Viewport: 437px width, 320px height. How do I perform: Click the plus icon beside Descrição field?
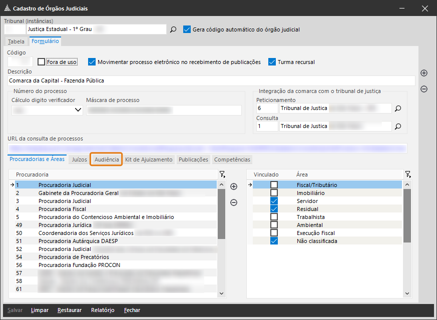(x=424, y=73)
